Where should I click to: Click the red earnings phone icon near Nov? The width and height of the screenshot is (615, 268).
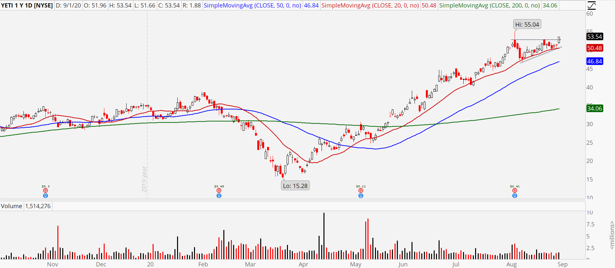click(45, 191)
